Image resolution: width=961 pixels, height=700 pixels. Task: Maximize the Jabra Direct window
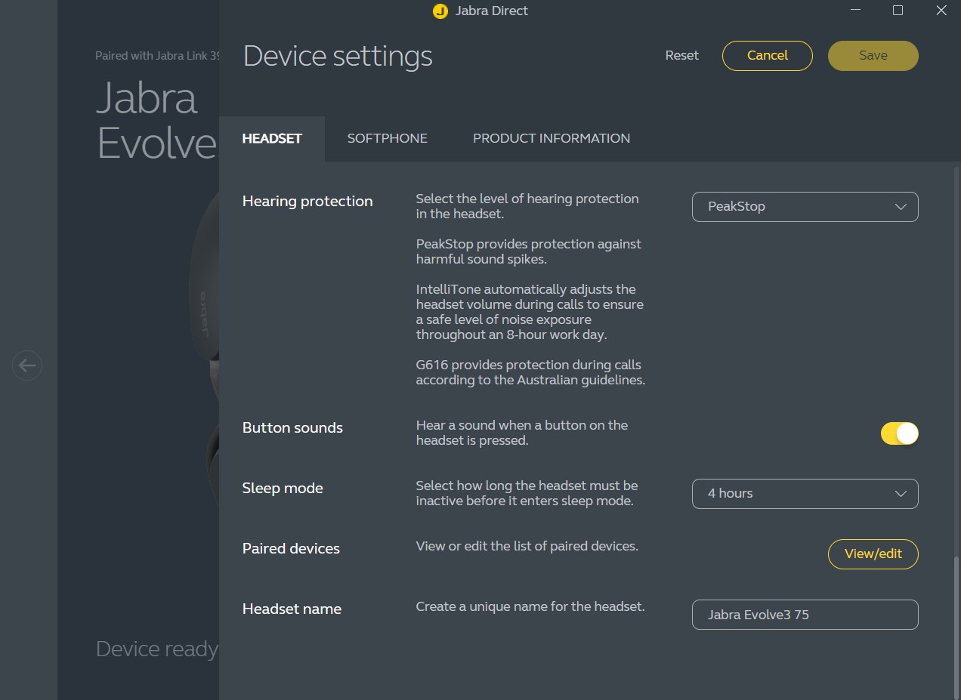[x=898, y=11]
